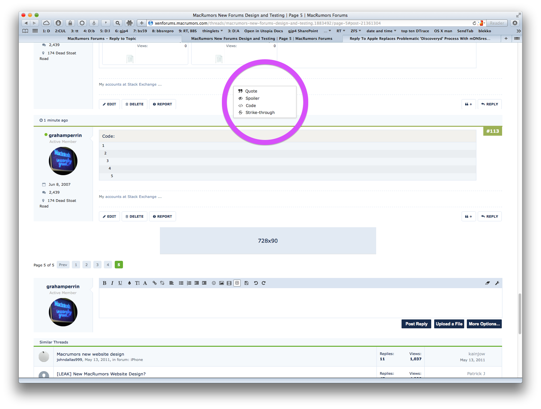Expand the thinglets bookmarks folder
The width and height of the screenshot is (541, 409).
coord(213,31)
